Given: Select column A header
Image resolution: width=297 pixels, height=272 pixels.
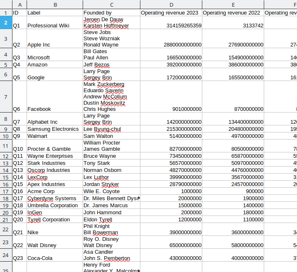Looking at the screenshot, I should (20, 5).
